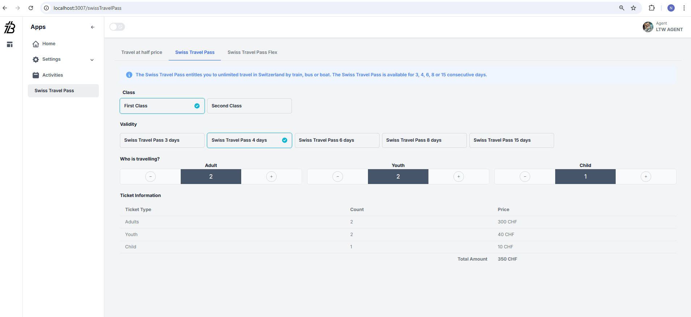Select Swiss Travel Pass 15 days
The image size is (691, 317).
512,140
